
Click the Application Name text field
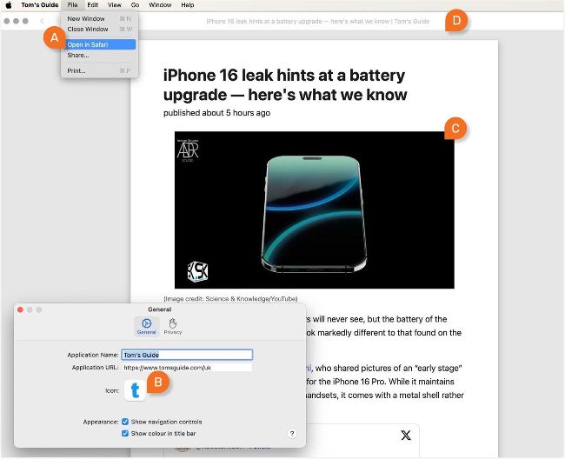pos(187,355)
